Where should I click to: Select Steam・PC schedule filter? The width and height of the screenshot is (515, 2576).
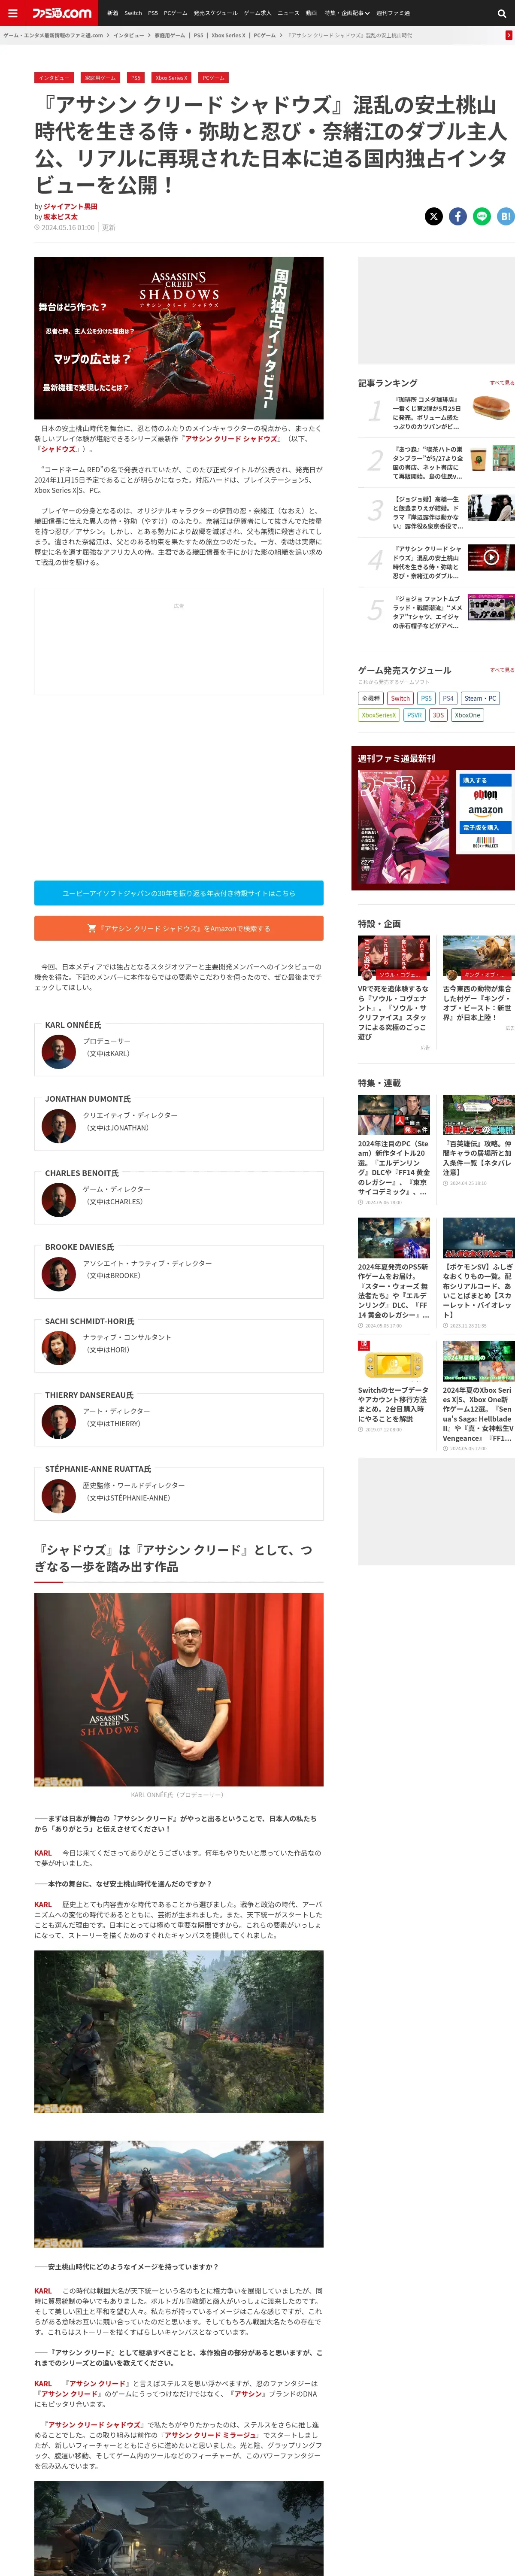(x=480, y=698)
